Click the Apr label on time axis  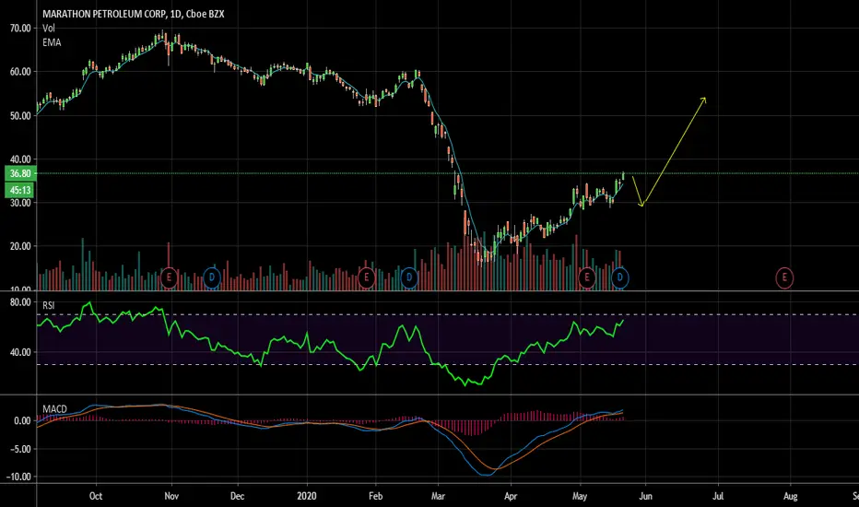click(x=511, y=496)
